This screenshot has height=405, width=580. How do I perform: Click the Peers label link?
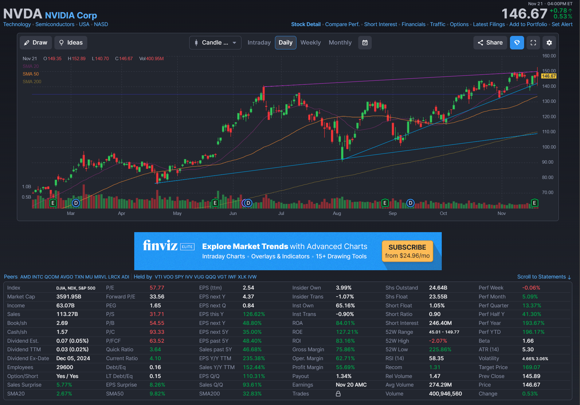tap(11, 277)
